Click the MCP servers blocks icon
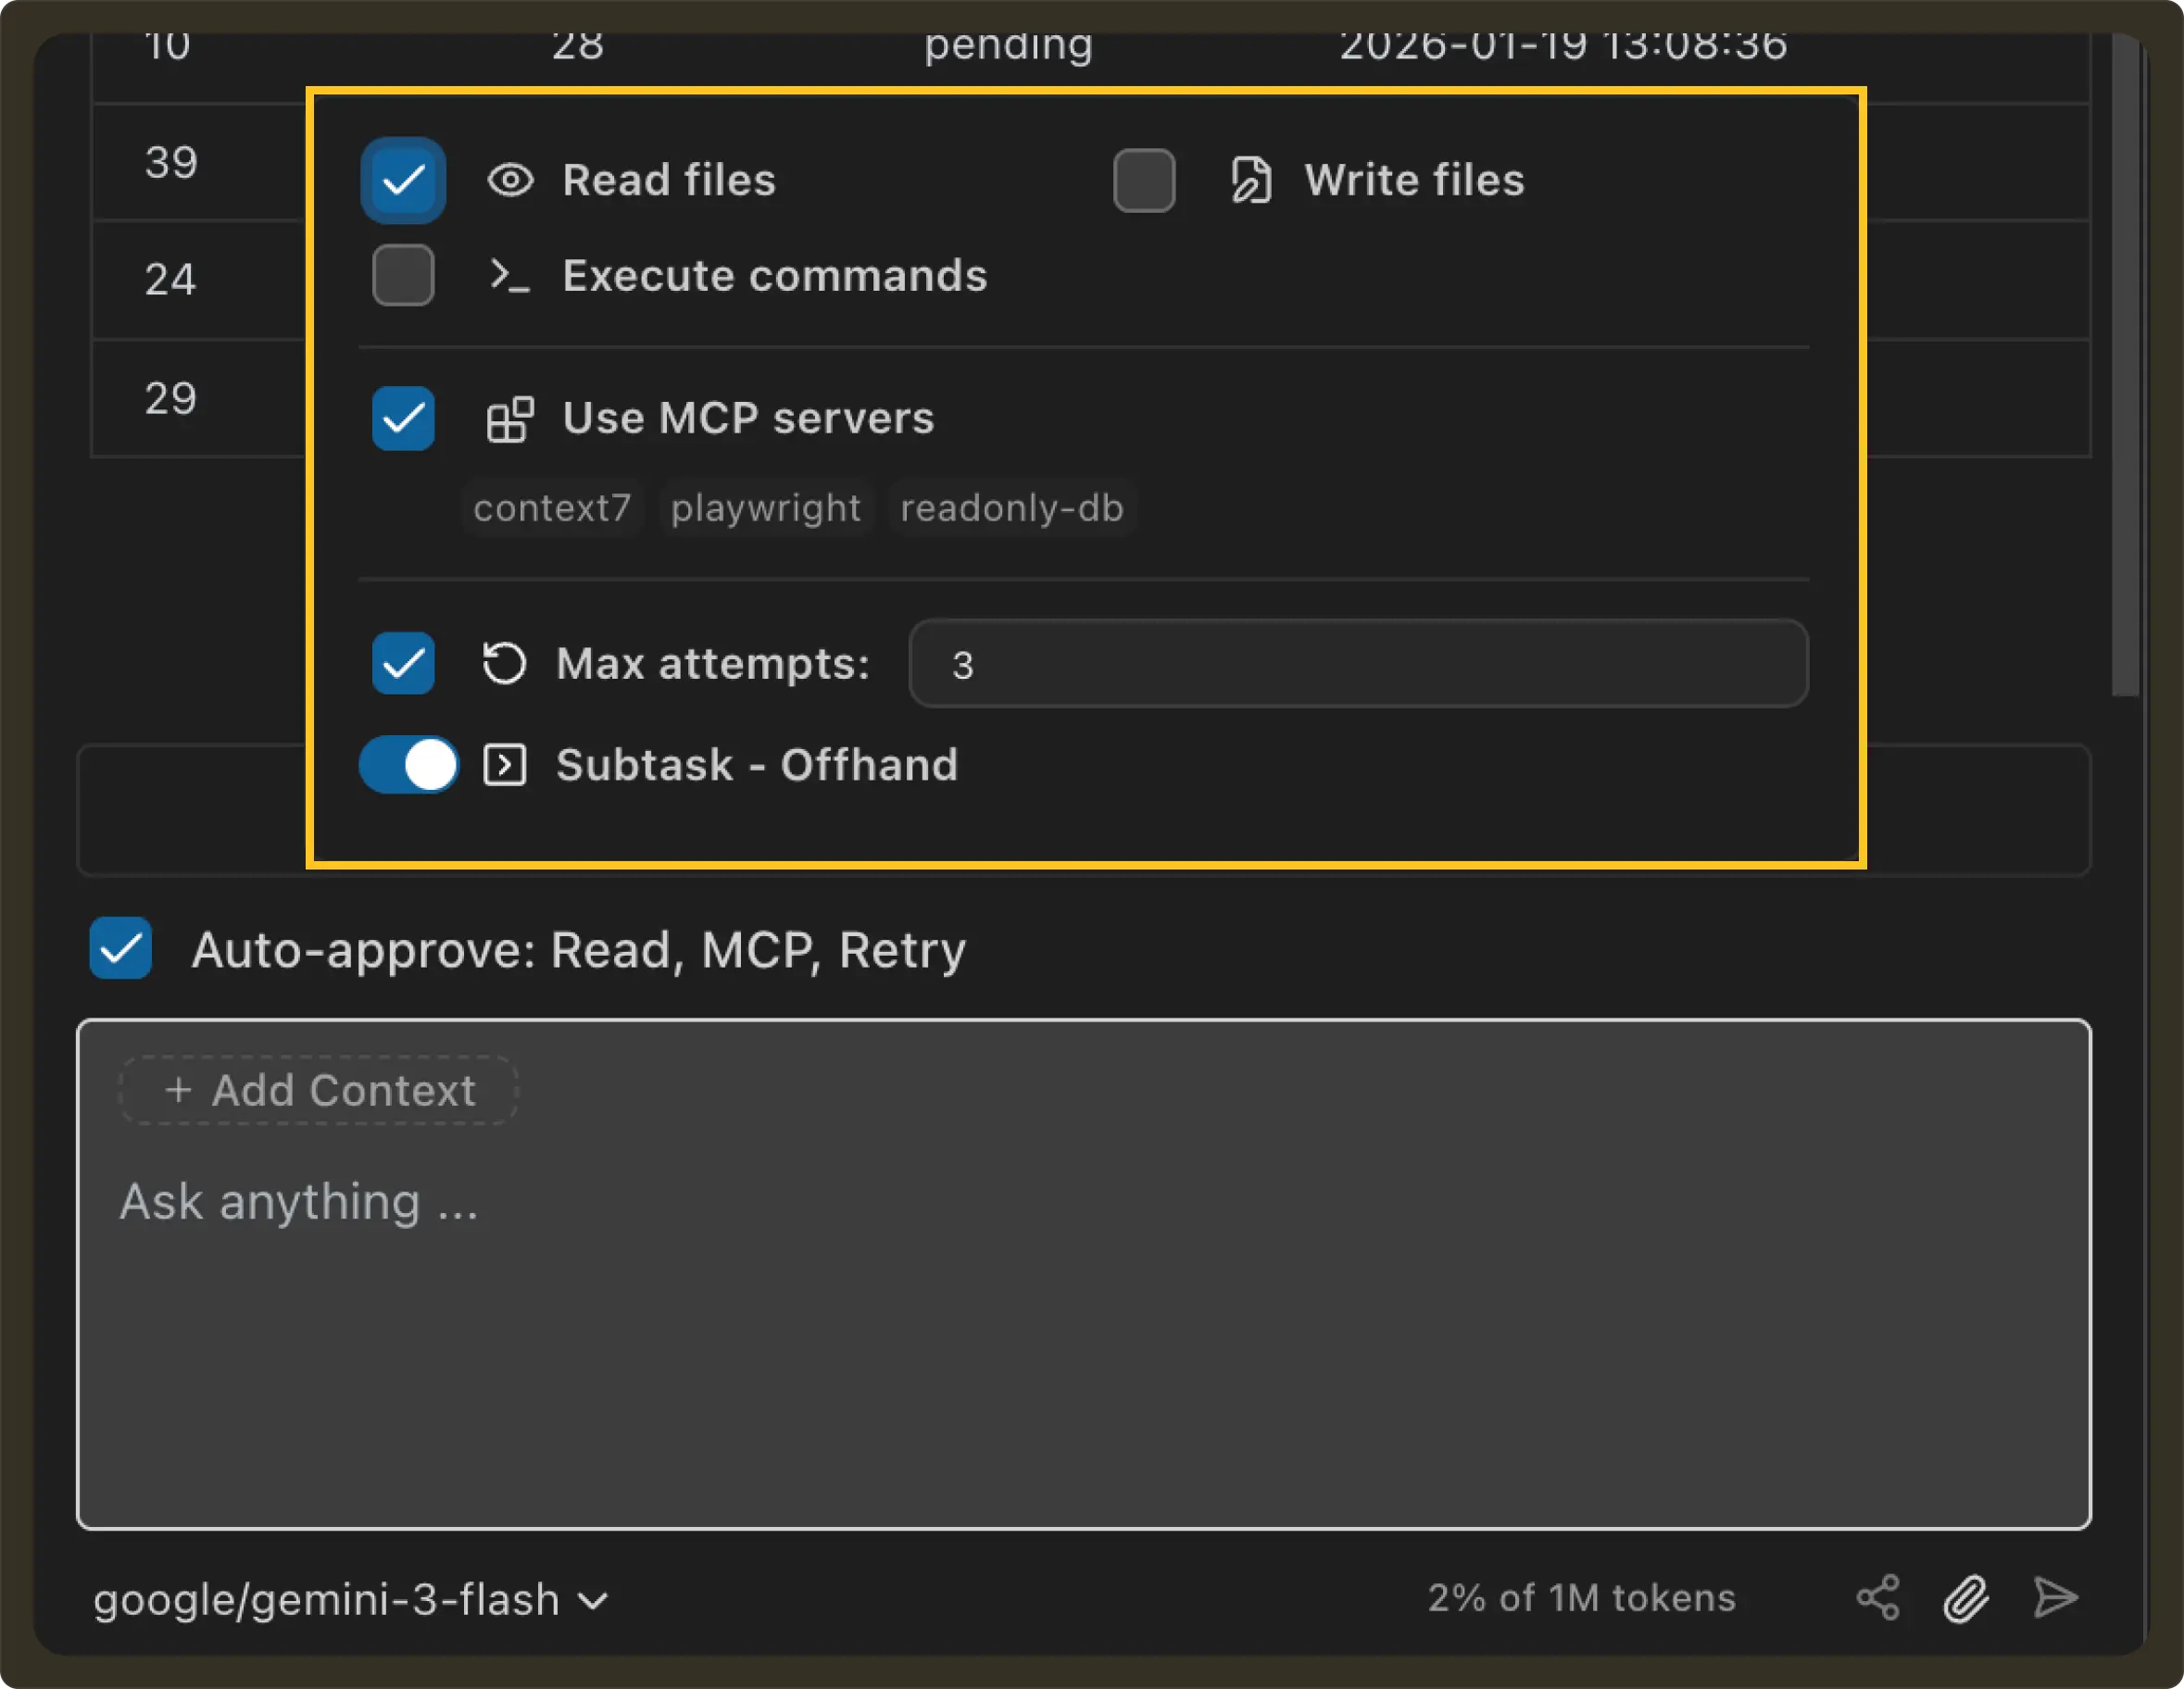 (510, 418)
